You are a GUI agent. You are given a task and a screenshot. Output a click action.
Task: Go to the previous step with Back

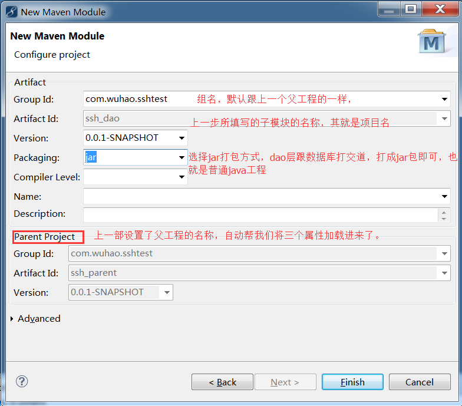pos(222,382)
